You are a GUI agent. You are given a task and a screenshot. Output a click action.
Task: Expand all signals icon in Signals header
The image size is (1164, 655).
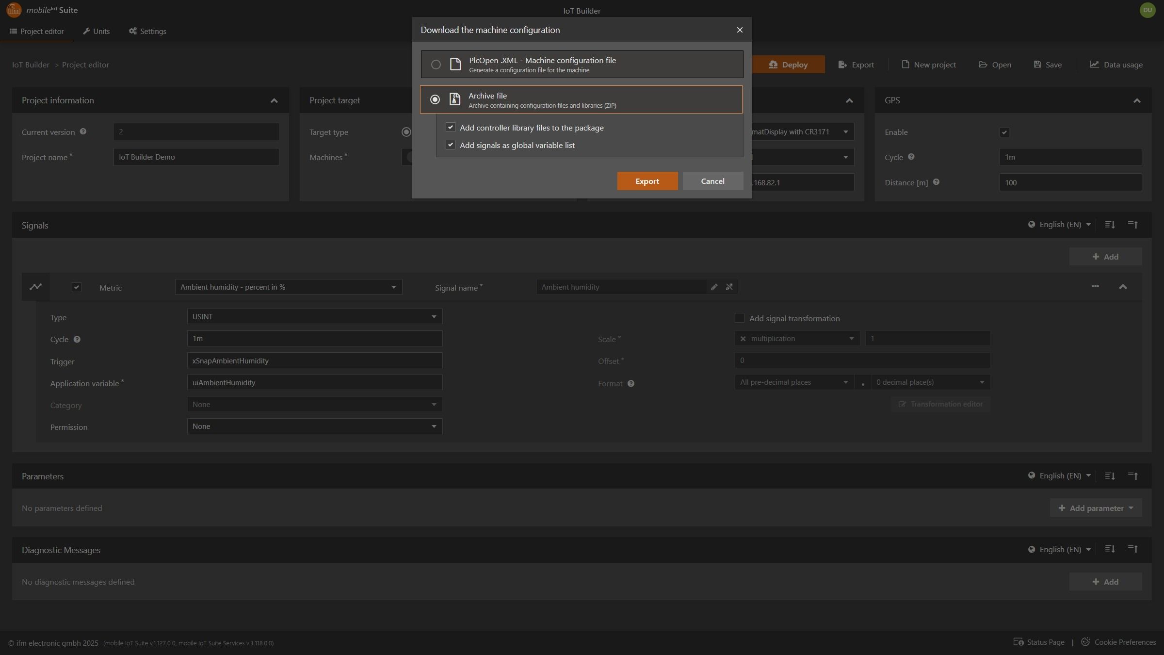point(1110,225)
